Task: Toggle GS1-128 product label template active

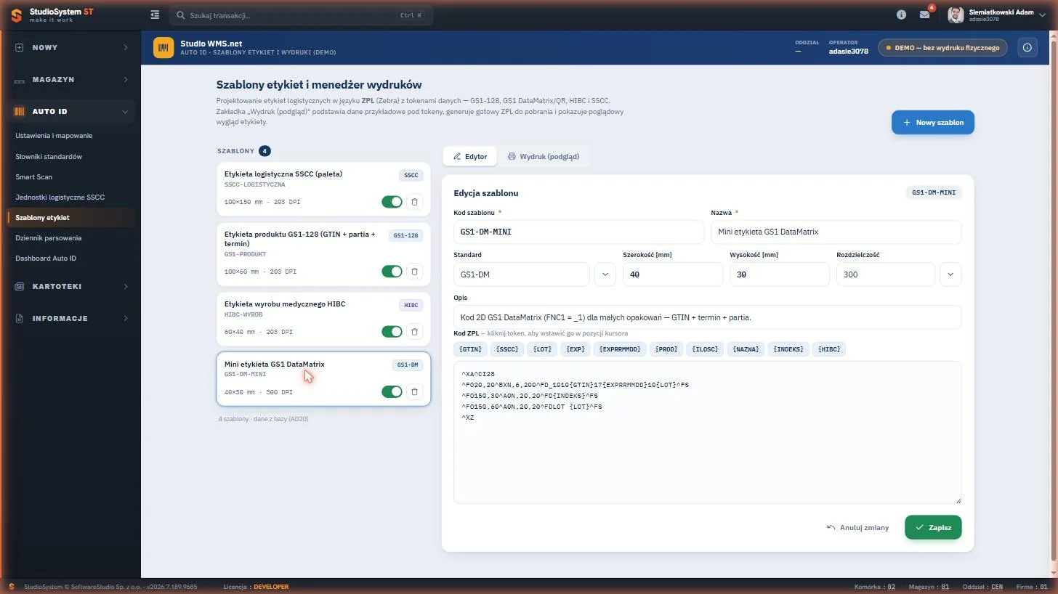Action: (x=392, y=272)
